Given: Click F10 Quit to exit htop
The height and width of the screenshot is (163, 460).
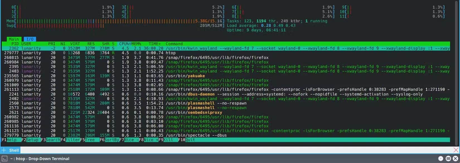Looking at the screenshot, I should pyautogui.click(x=187, y=140).
